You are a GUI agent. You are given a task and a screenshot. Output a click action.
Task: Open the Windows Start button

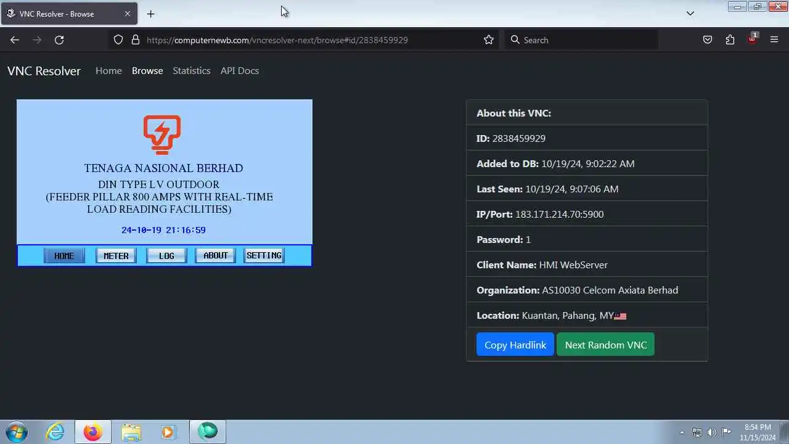coord(16,432)
